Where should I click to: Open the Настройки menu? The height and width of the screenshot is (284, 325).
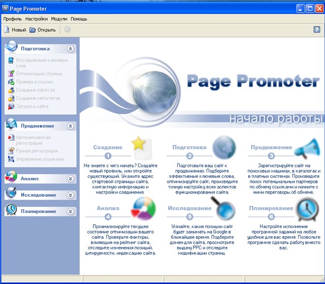(37, 19)
